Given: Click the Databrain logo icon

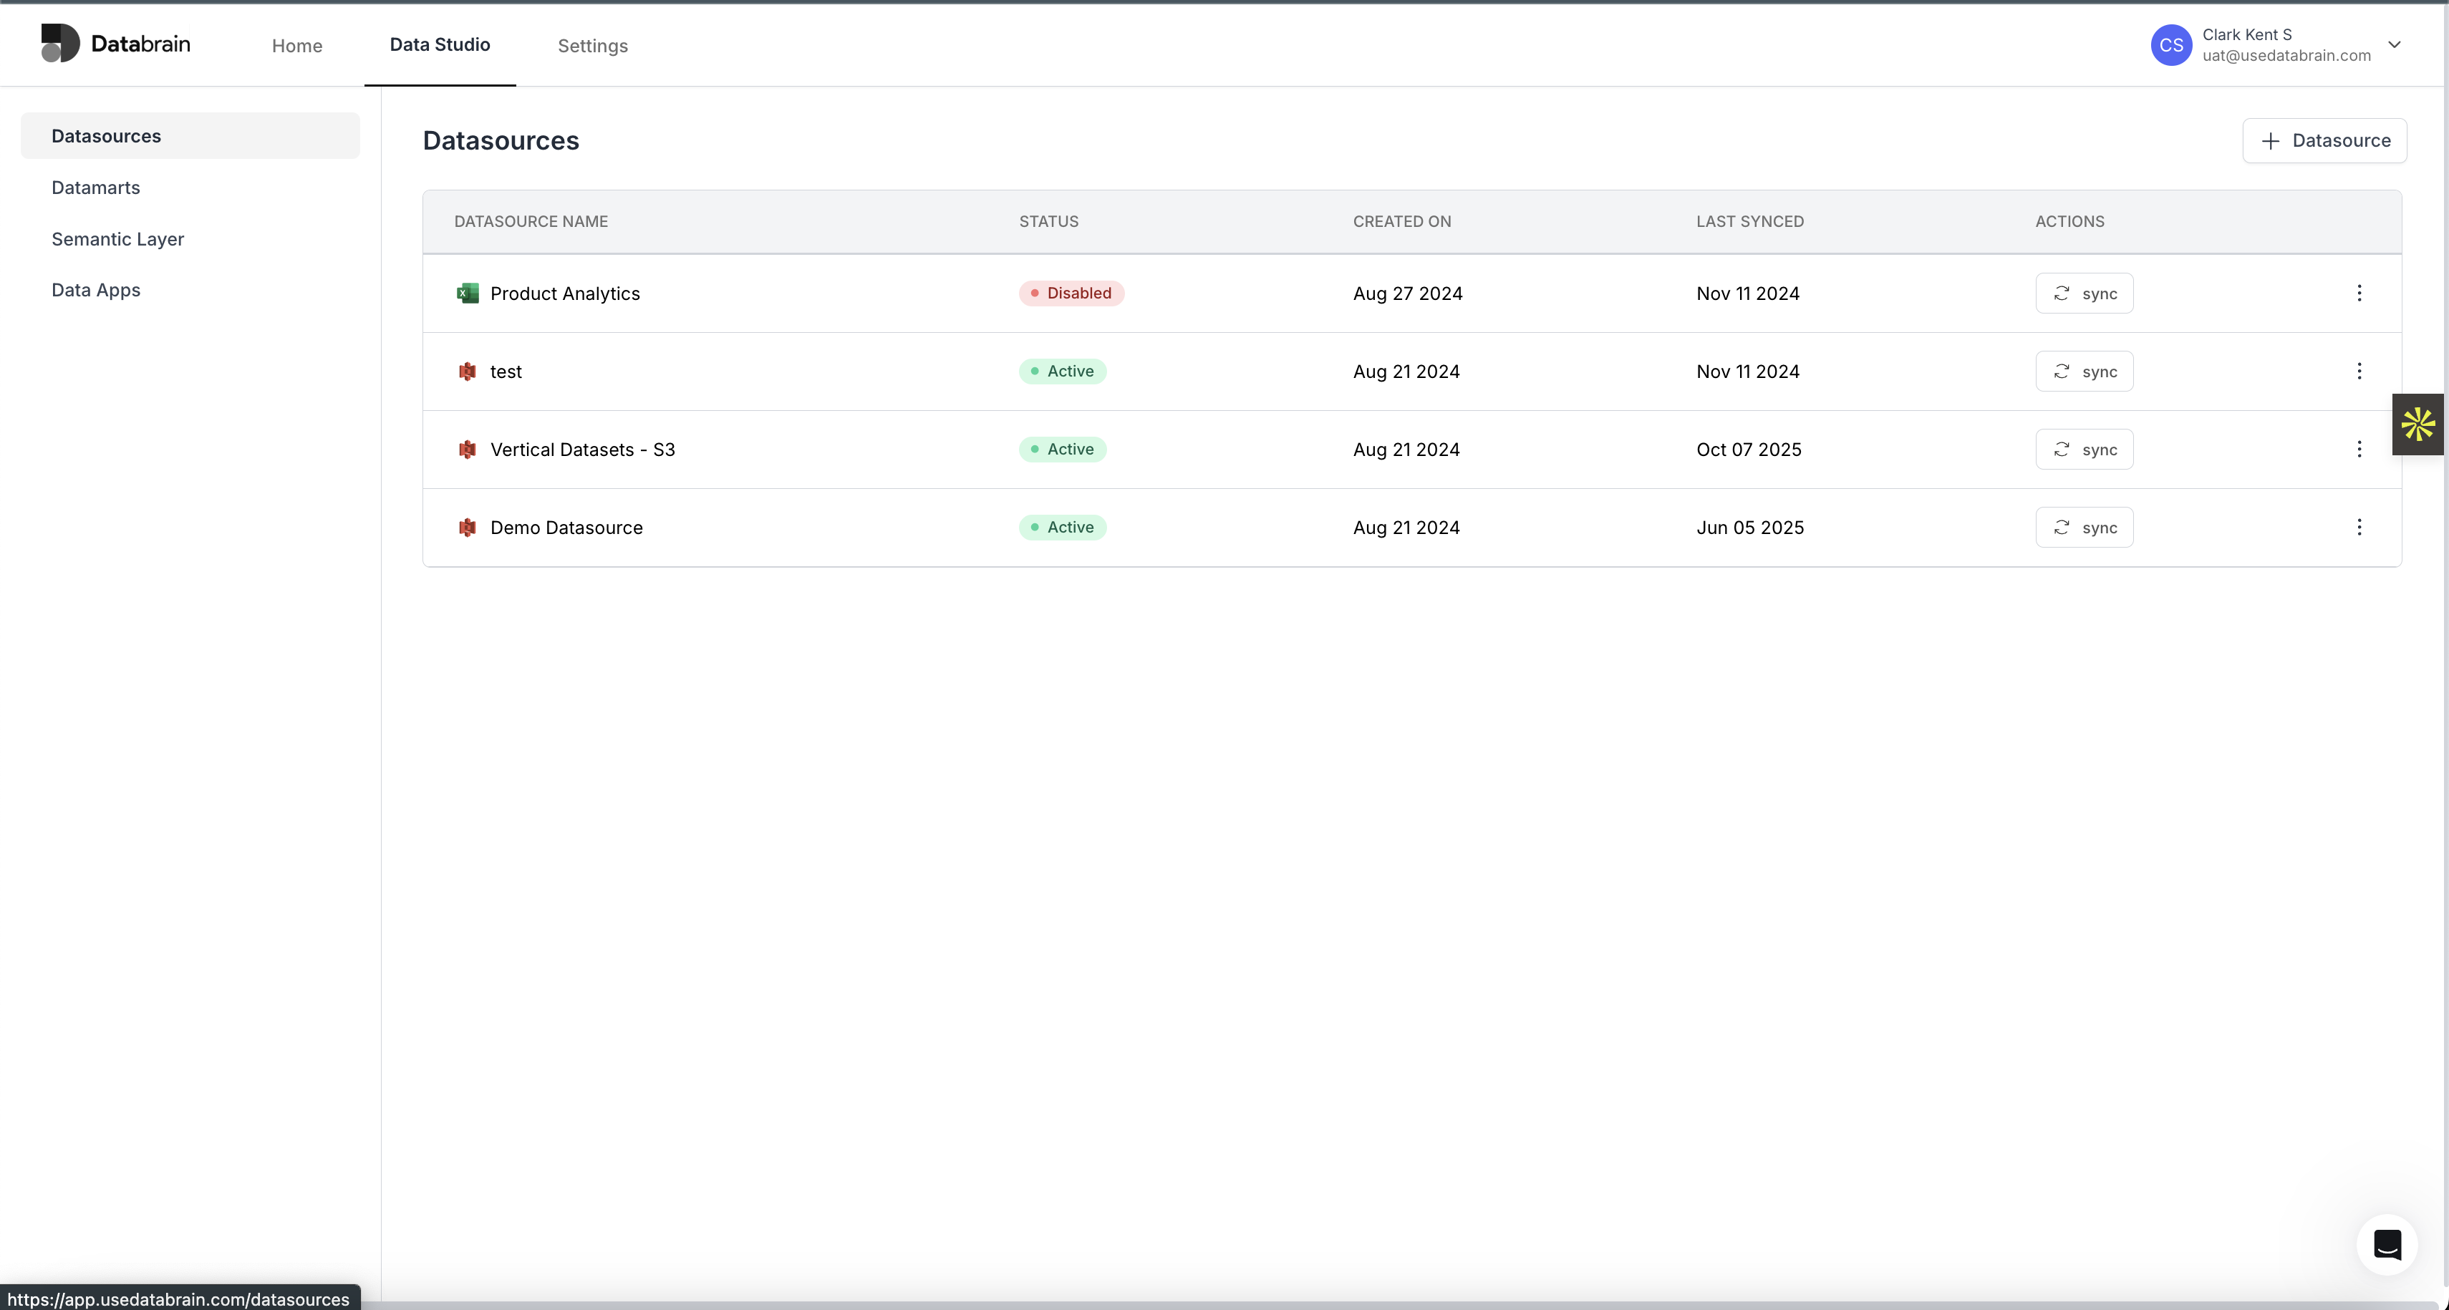Looking at the screenshot, I should tap(60, 44).
